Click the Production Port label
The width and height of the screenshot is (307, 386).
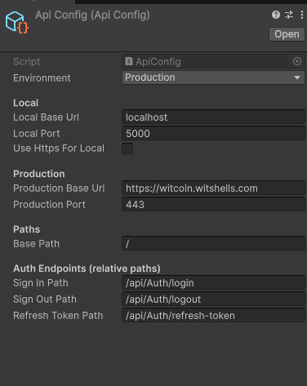[x=49, y=205]
